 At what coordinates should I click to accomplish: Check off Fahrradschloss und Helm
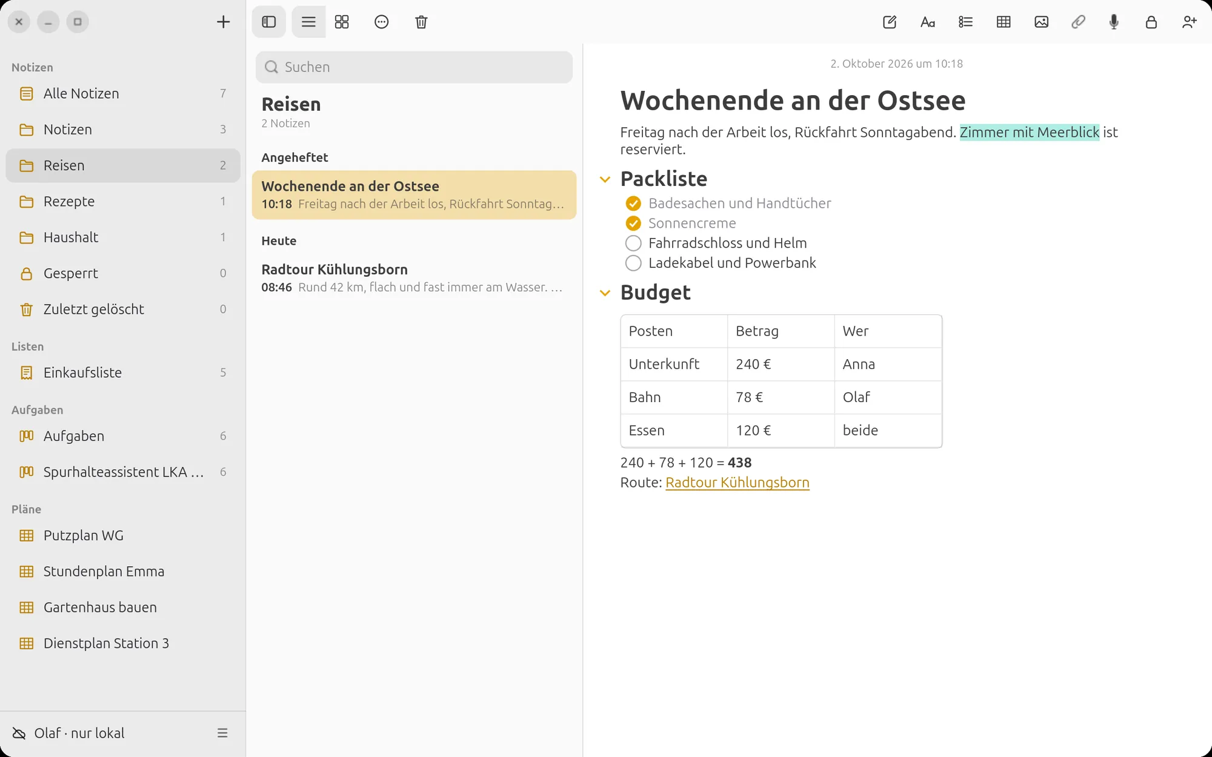[x=633, y=243]
